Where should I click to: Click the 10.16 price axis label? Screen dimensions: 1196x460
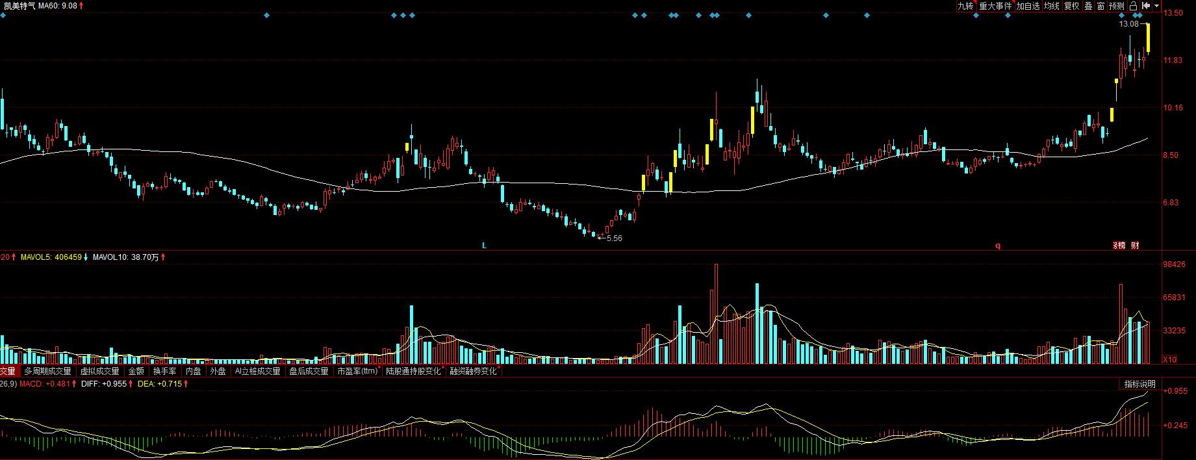coord(1173,108)
